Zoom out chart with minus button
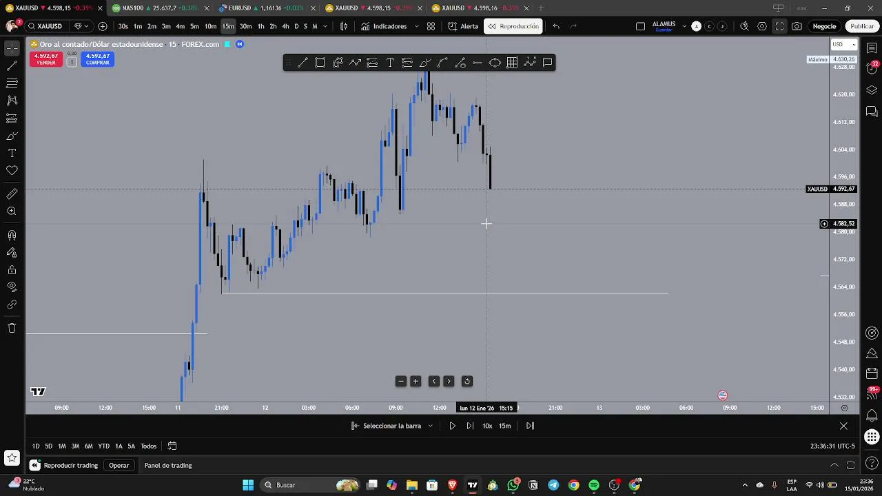 click(x=401, y=382)
